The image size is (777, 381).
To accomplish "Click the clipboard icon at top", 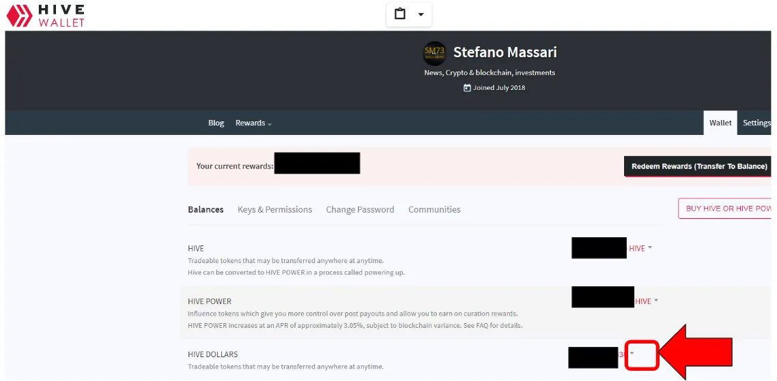I will click(x=400, y=14).
